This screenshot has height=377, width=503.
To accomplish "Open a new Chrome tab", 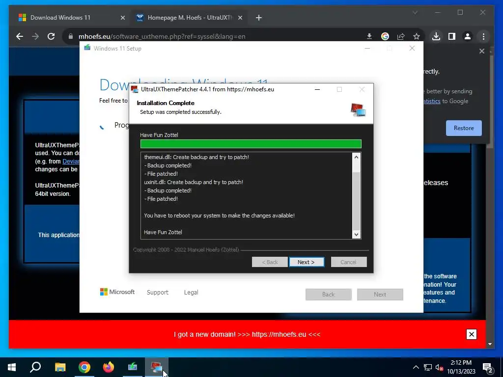I will pyautogui.click(x=259, y=18).
